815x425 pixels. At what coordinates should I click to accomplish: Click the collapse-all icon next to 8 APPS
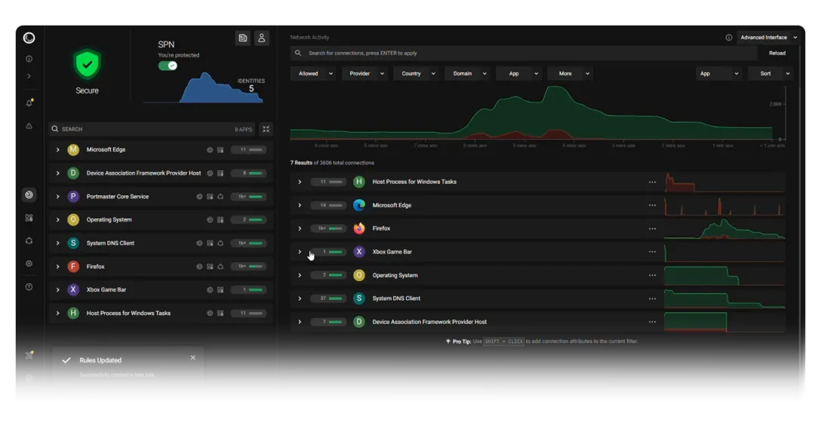[266, 129]
